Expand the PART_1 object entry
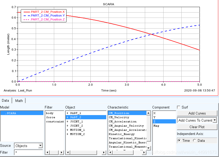The width and height of the screenshot is (219, 157). 67,113
